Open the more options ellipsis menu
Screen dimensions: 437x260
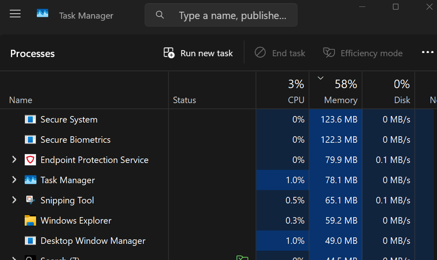point(428,52)
